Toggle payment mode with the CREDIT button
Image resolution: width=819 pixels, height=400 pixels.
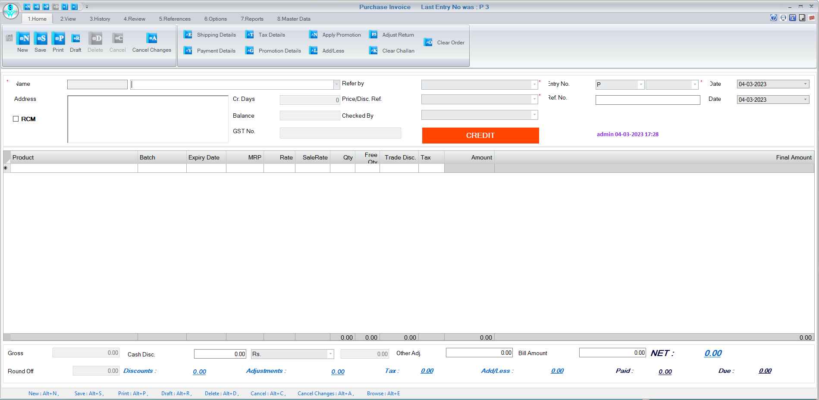[480, 135]
